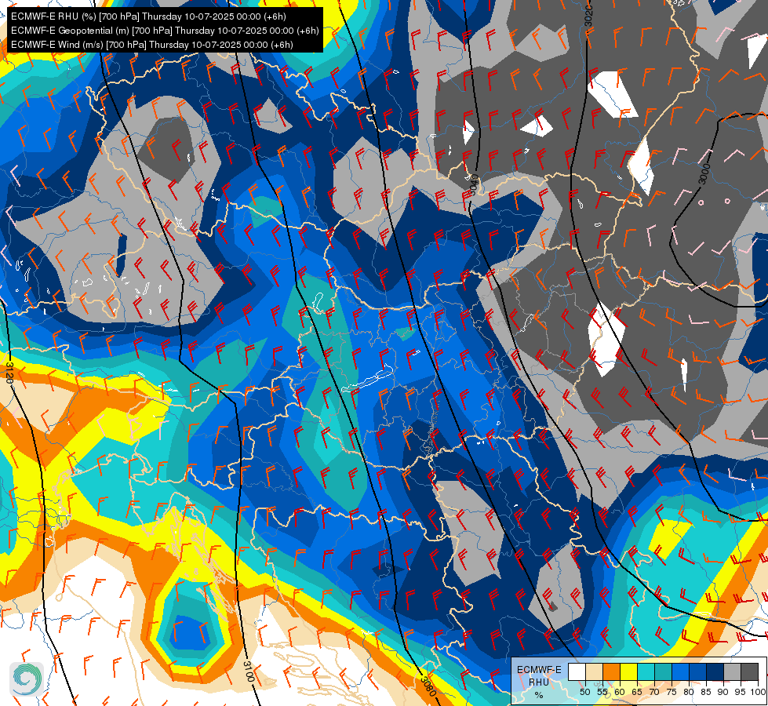Click the legend value 100
The height and width of the screenshot is (706, 768).
(x=757, y=692)
